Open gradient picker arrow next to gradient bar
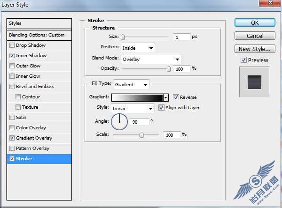282x208 pixels. tap(166, 98)
